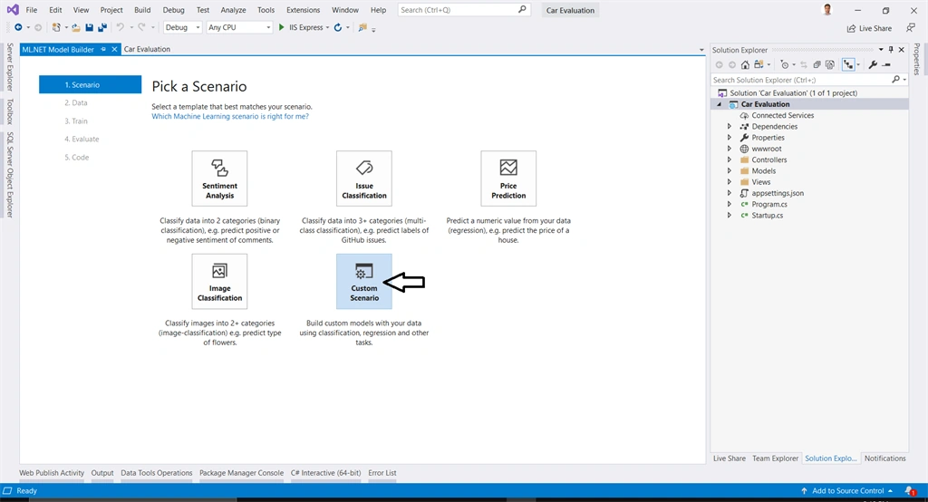The width and height of the screenshot is (928, 502).
Task: Click the Open File folder icon
Action: (76, 27)
